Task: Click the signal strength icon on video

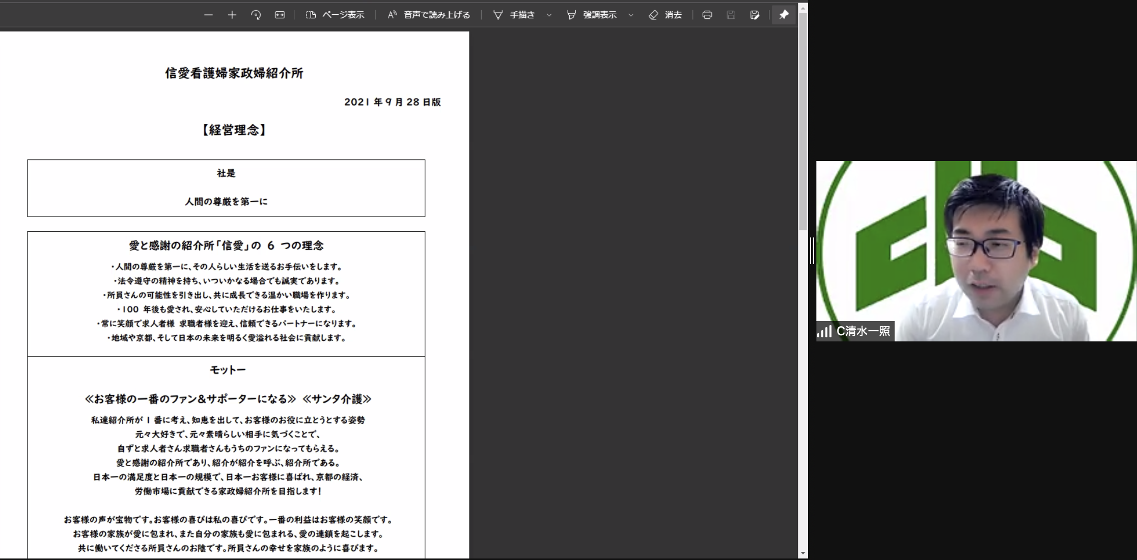Action: 824,331
